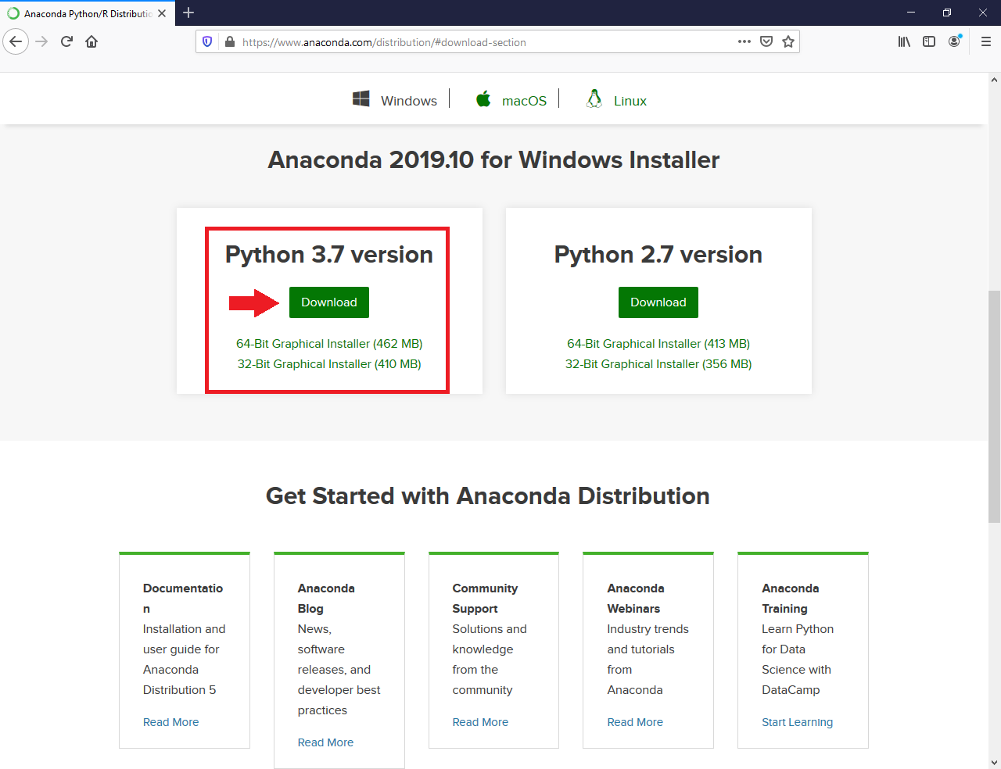Image resolution: width=1001 pixels, height=769 pixels.
Task: Close the Anaconda Python/R Distribution tab
Action: click(162, 13)
